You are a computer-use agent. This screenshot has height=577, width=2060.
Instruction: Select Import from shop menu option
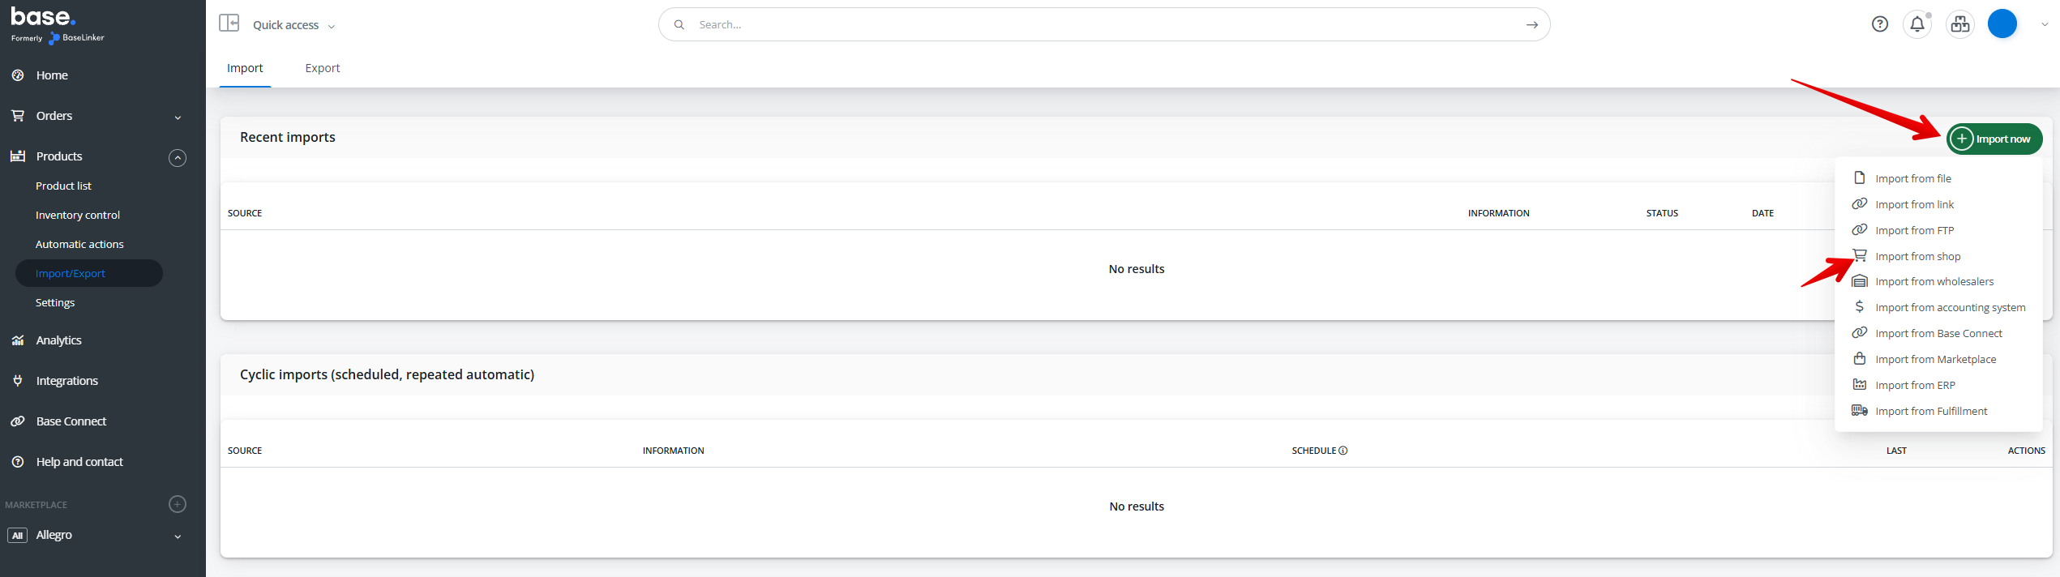coord(1917,256)
